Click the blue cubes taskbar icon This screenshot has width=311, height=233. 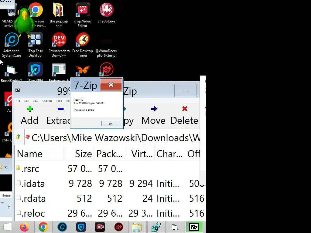point(156,227)
